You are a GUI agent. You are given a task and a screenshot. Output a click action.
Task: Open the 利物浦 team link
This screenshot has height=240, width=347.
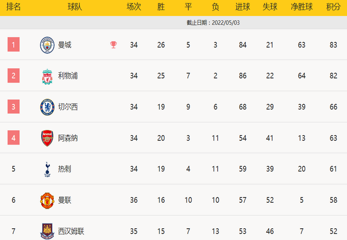[68, 76]
